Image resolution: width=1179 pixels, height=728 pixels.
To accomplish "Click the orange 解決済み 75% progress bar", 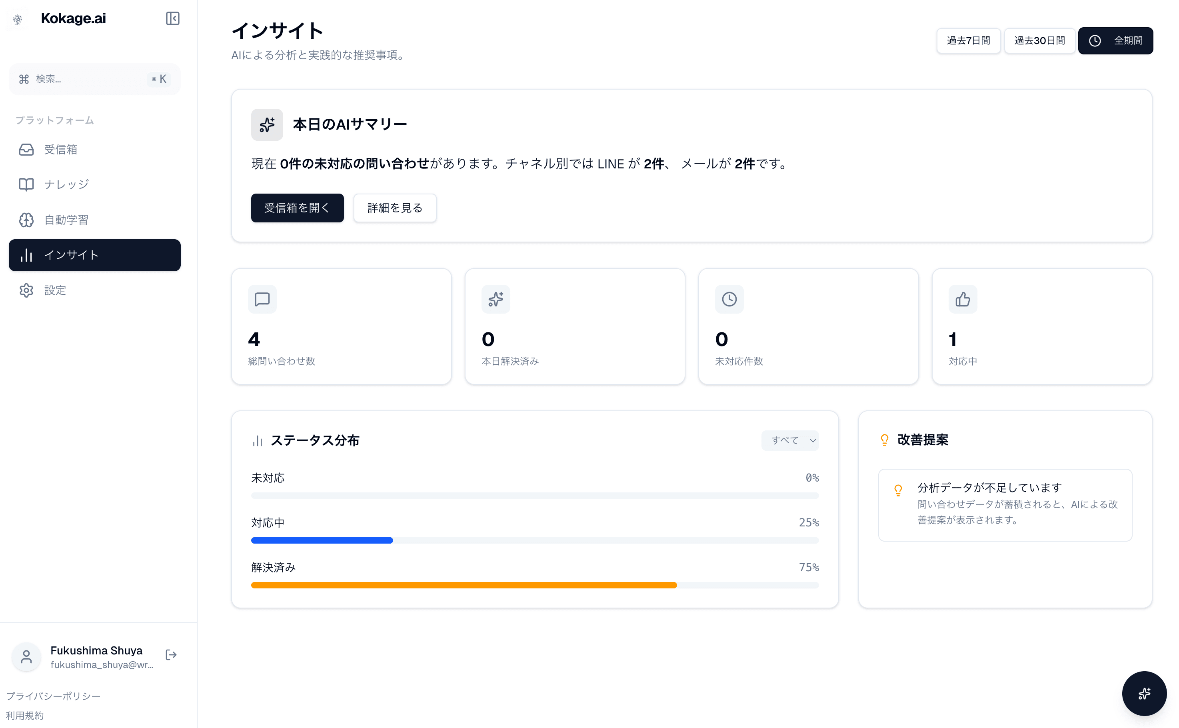I will tap(464, 585).
